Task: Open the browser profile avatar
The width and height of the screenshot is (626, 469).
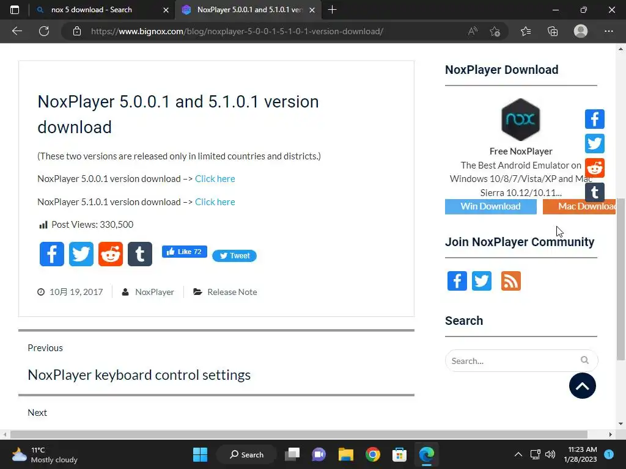Action: [581, 31]
